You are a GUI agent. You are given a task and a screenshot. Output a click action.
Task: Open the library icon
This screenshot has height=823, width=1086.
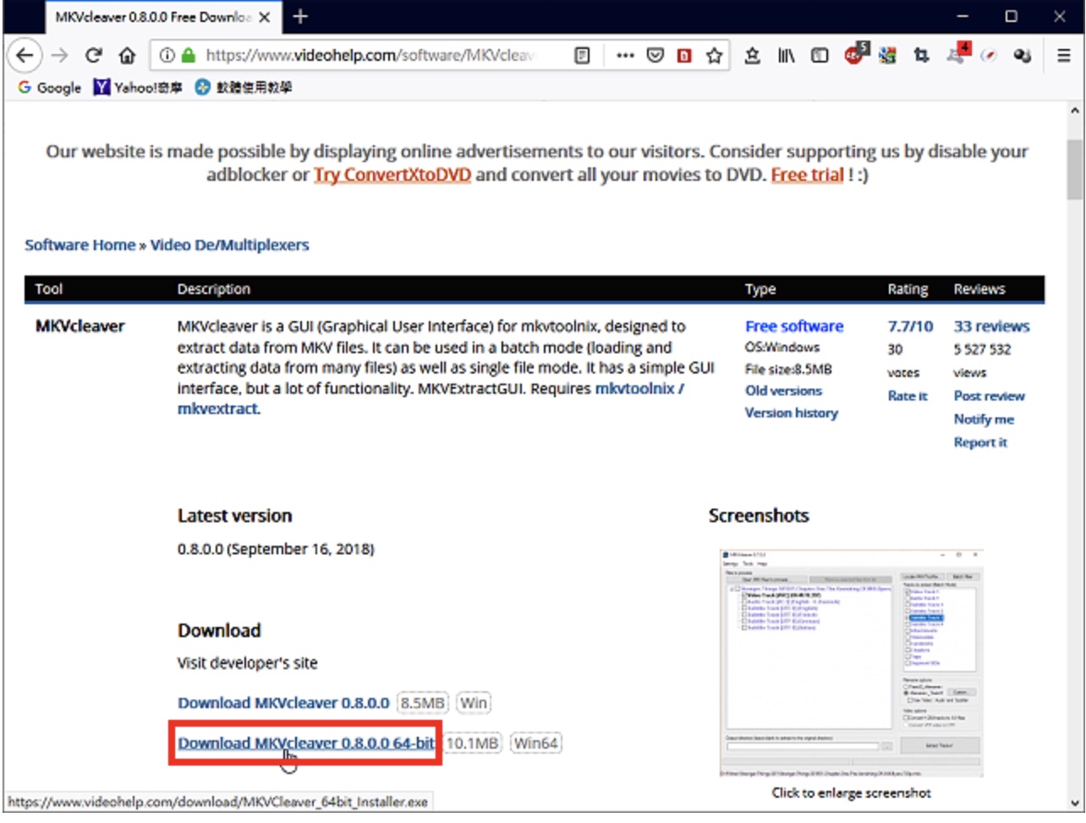pyautogui.click(x=786, y=56)
